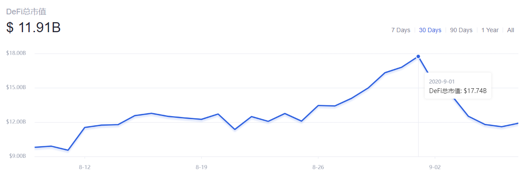Click the 9-02 date axis label

tap(435, 167)
